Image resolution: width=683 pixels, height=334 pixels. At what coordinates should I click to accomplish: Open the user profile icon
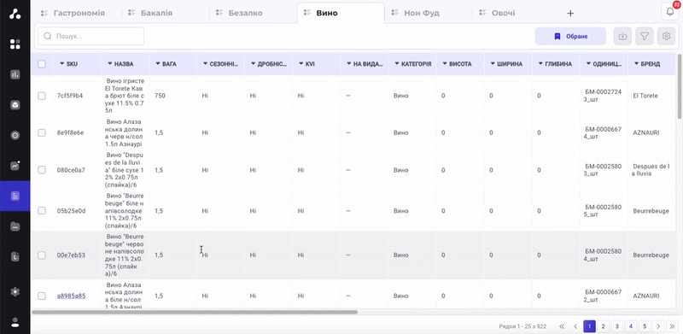15,322
